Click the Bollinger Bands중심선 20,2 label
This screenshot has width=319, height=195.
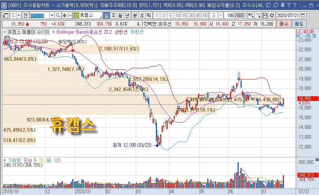(84, 32)
